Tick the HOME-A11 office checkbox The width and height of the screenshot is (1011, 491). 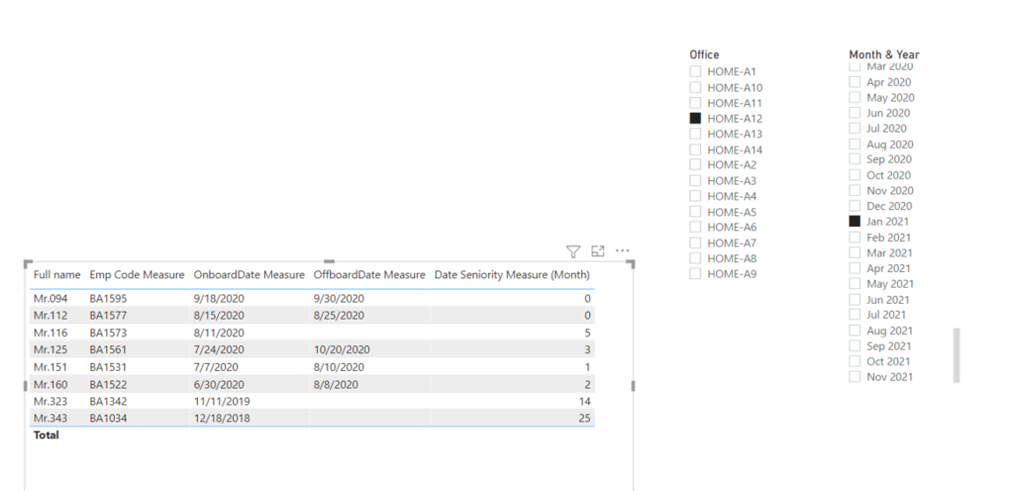[695, 102]
